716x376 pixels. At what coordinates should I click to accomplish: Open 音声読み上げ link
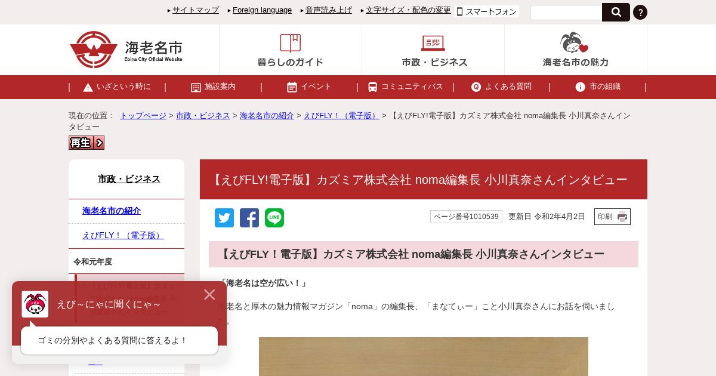click(329, 10)
